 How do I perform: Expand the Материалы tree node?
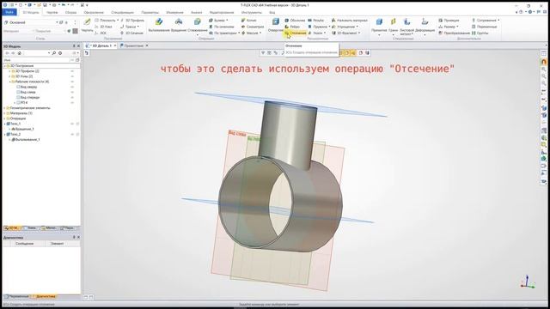pos(4,113)
